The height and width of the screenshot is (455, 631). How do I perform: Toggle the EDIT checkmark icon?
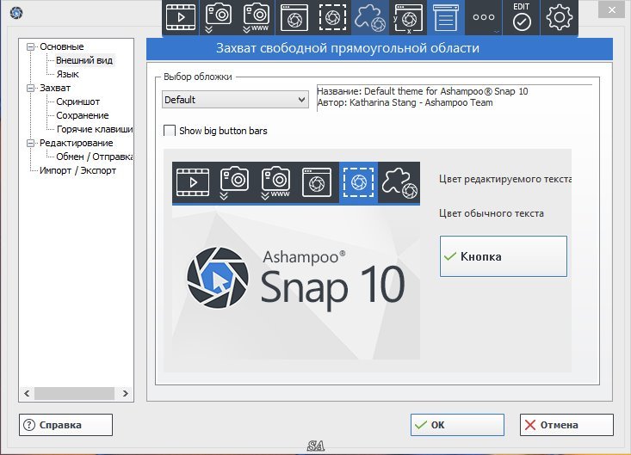point(522,17)
